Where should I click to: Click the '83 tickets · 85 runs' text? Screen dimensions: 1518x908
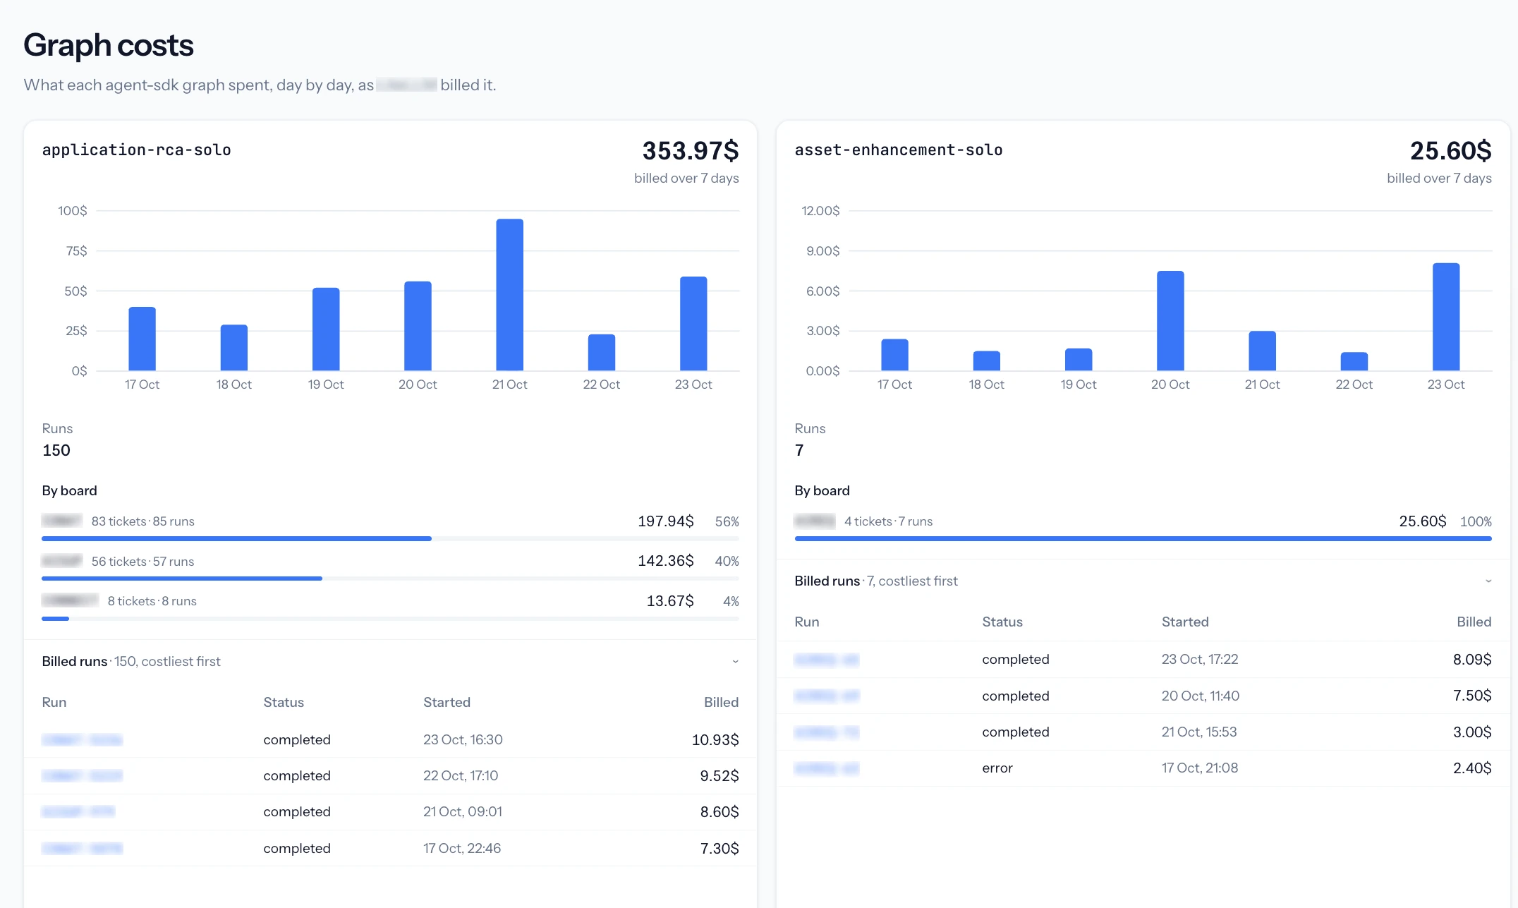point(143,521)
